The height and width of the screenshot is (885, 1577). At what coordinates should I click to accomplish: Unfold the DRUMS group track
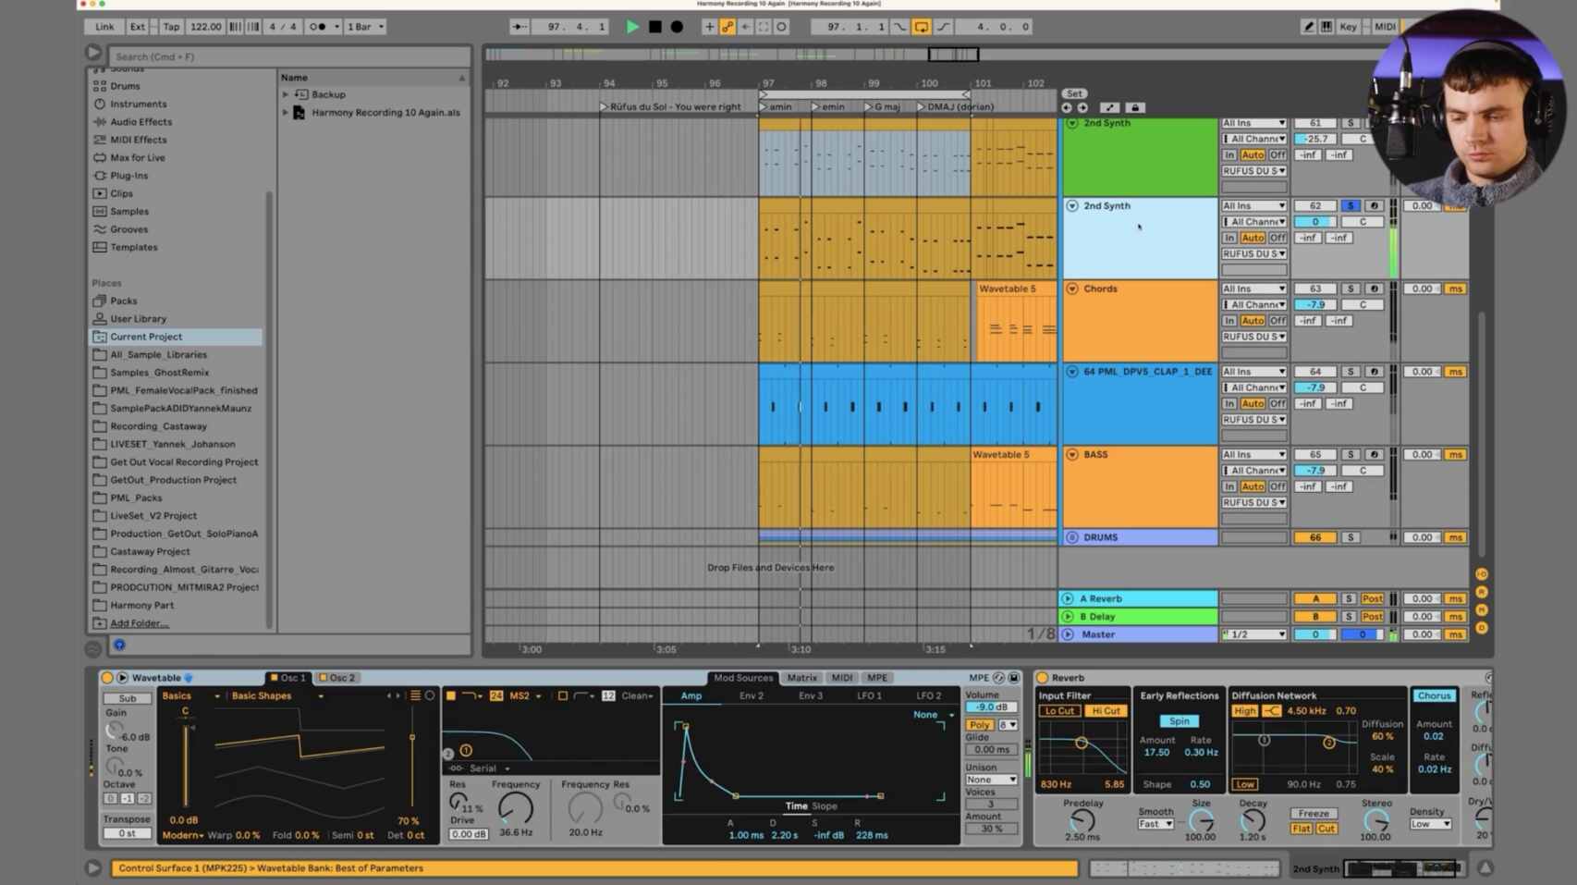(1072, 537)
